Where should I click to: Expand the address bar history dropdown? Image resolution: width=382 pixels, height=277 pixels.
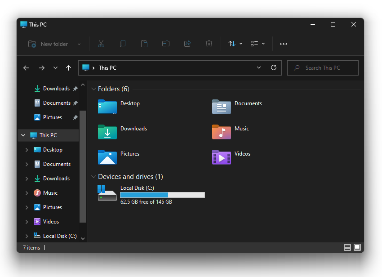[x=259, y=67]
